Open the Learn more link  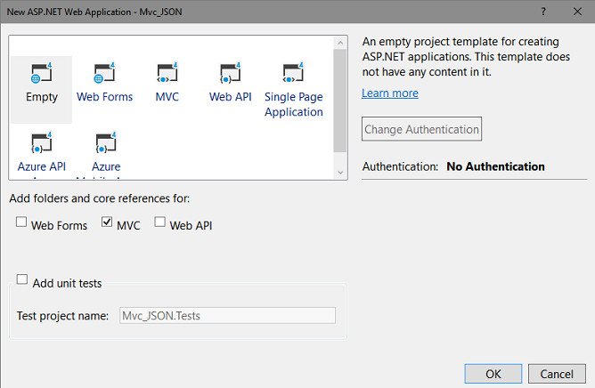coord(390,93)
